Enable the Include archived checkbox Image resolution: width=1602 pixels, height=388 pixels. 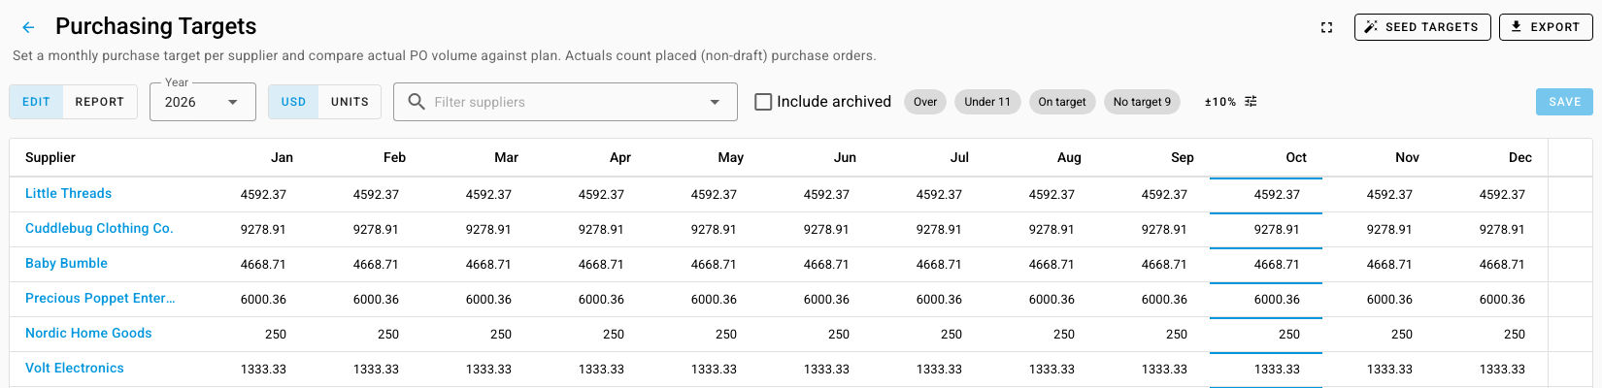(763, 102)
